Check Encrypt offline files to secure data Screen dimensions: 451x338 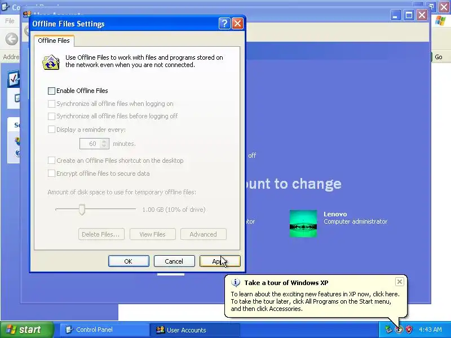click(x=51, y=174)
